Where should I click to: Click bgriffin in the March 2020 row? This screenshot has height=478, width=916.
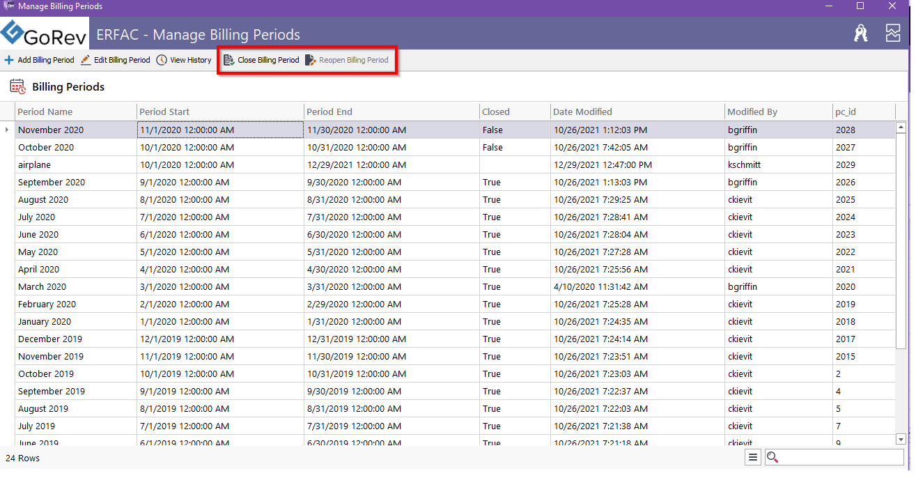779,286
